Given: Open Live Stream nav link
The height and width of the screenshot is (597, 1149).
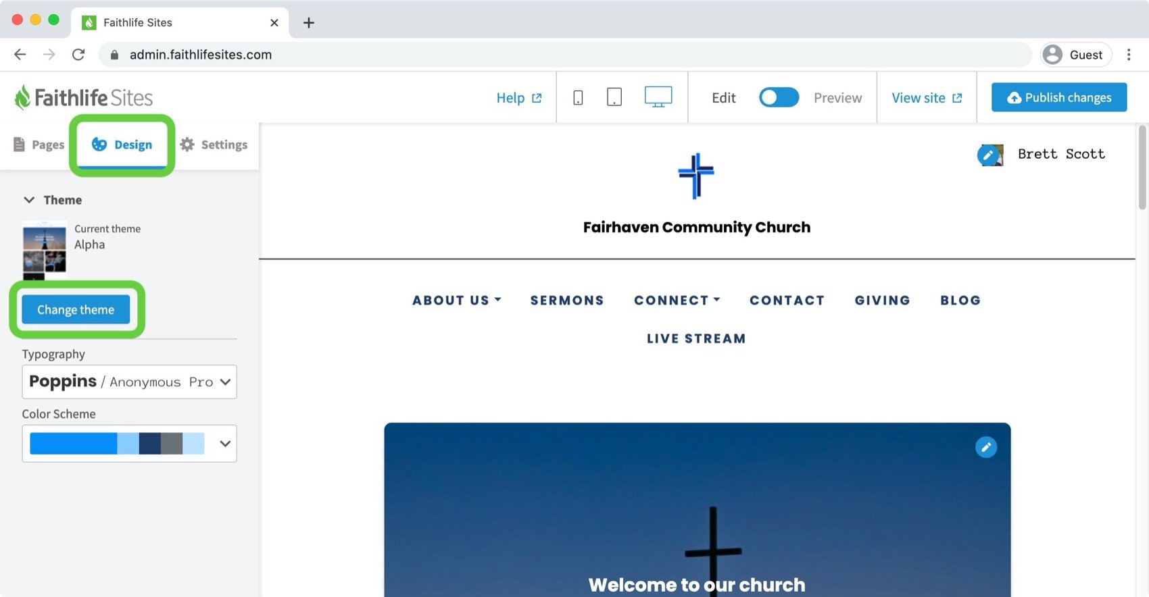Looking at the screenshot, I should tap(696, 338).
